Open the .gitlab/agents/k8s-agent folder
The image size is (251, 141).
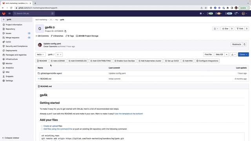tap(51, 73)
